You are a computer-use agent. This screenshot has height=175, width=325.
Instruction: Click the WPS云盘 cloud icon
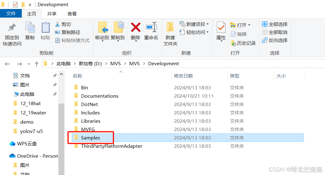click(12, 144)
